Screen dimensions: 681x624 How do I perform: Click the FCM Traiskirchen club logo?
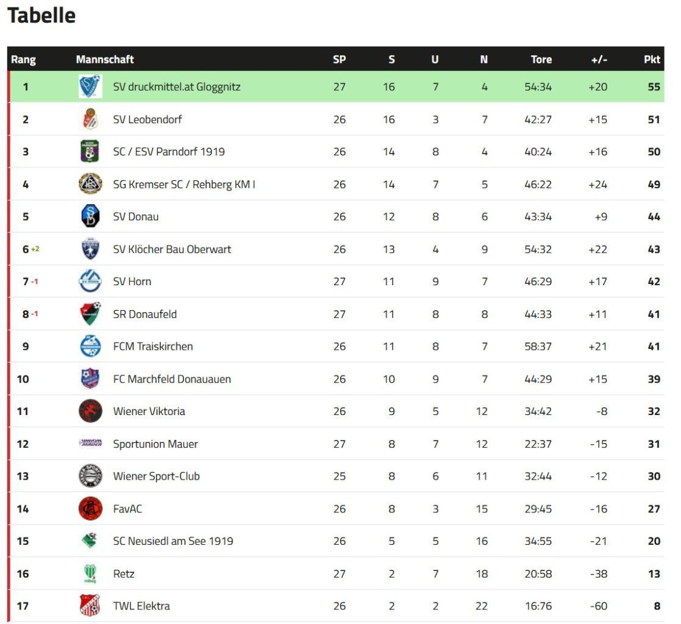pos(90,346)
